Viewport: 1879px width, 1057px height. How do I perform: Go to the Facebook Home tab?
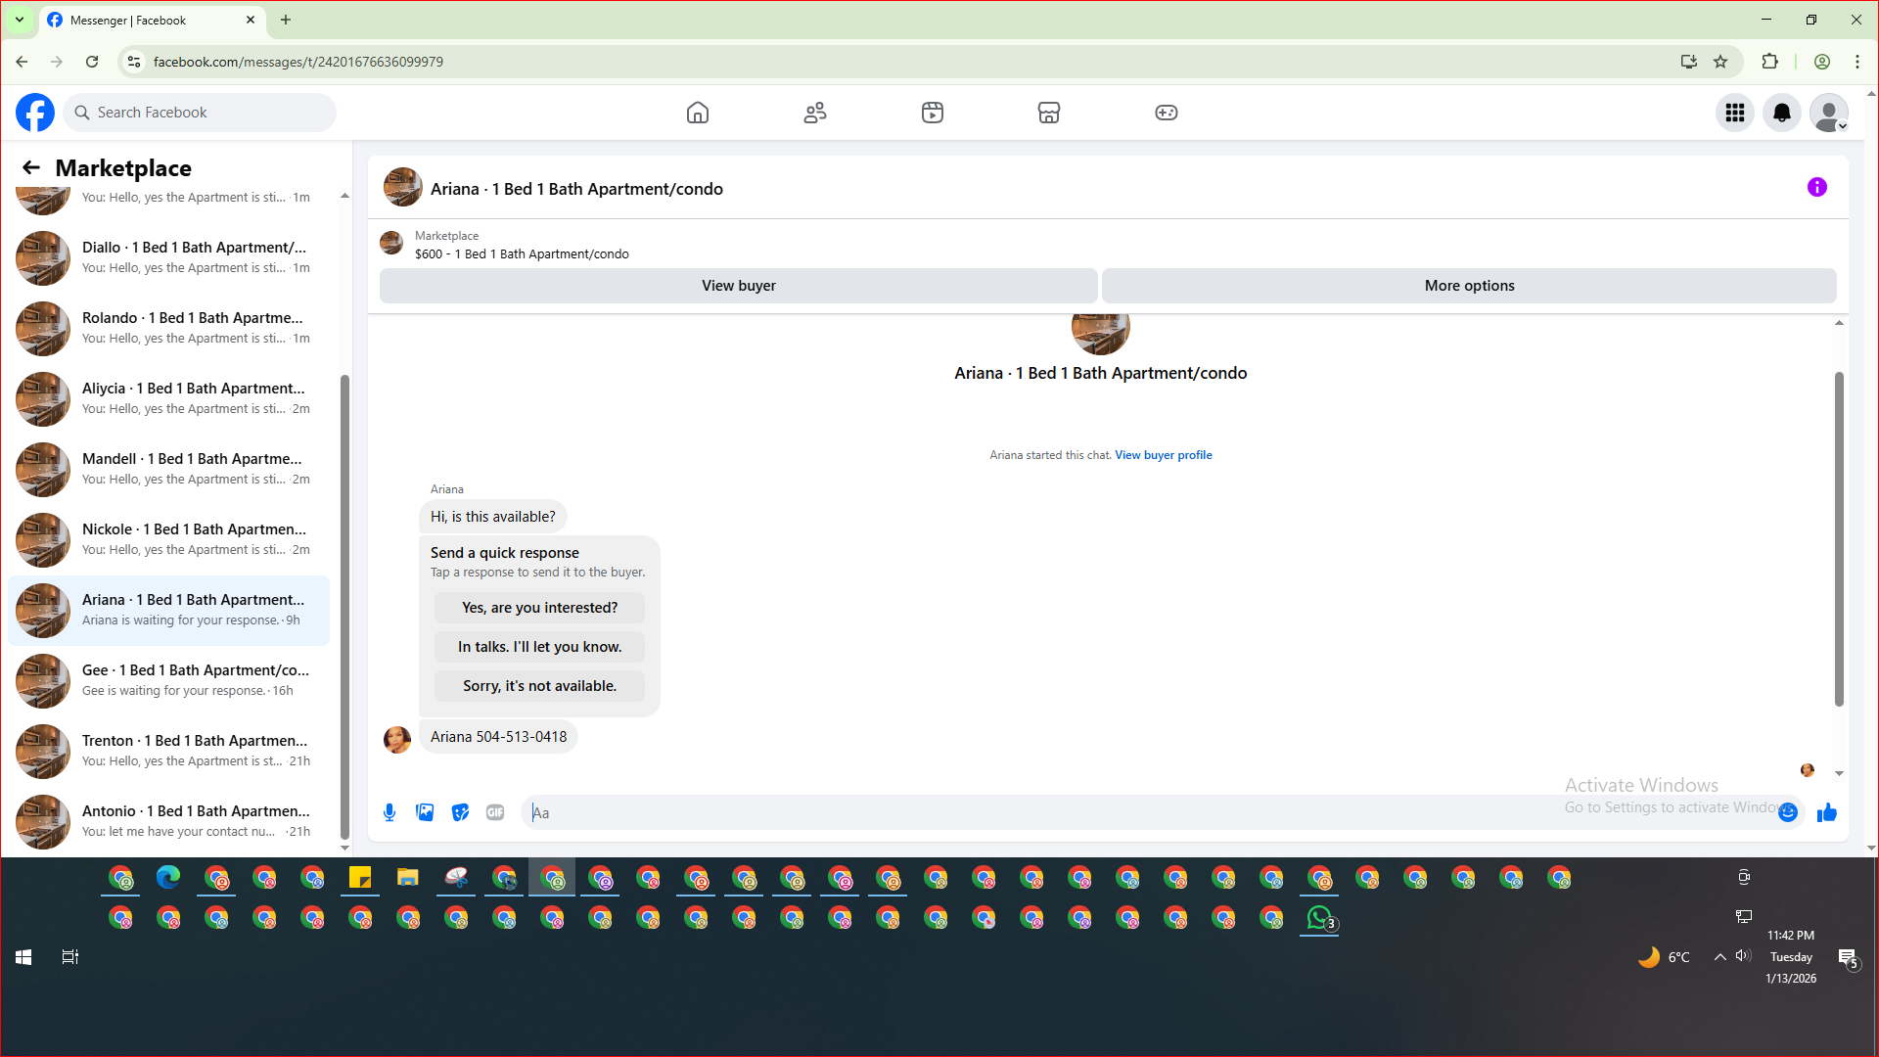pos(697,113)
